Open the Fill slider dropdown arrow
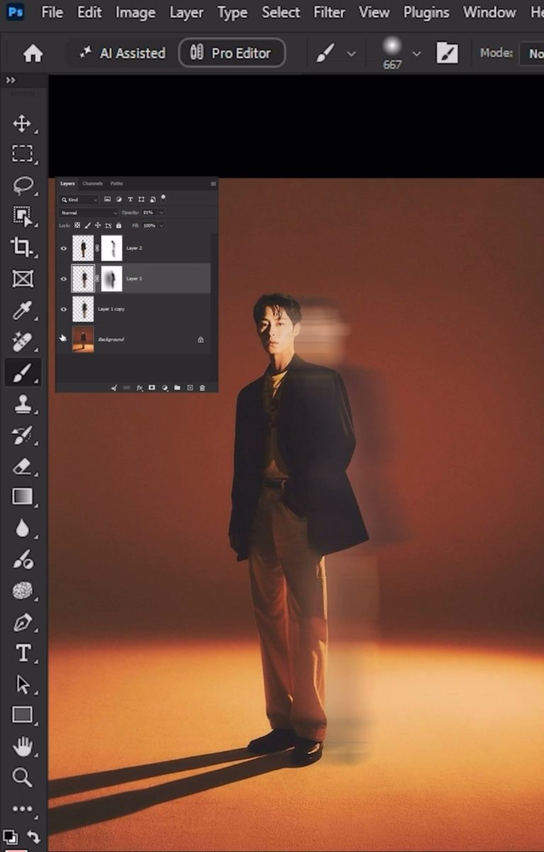The image size is (544, 852). [161, 225]
